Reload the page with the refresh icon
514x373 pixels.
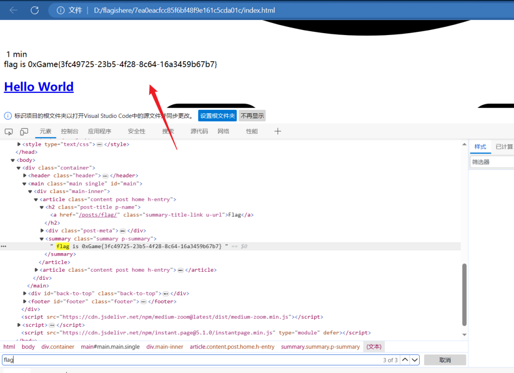coord(35,10)
